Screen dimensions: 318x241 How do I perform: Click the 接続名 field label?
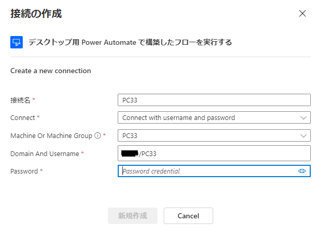(21, 100)
